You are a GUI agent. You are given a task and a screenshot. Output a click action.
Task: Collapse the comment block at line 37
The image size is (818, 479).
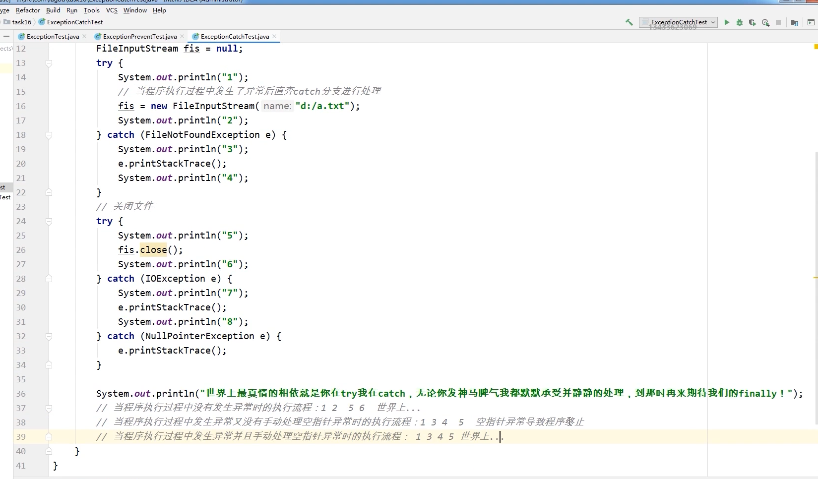click(x=49, y=408)
